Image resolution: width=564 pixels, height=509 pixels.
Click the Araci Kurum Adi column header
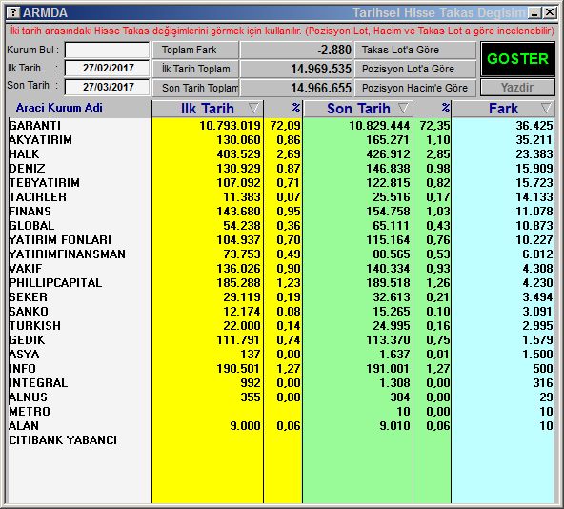(x=59, y=108)
